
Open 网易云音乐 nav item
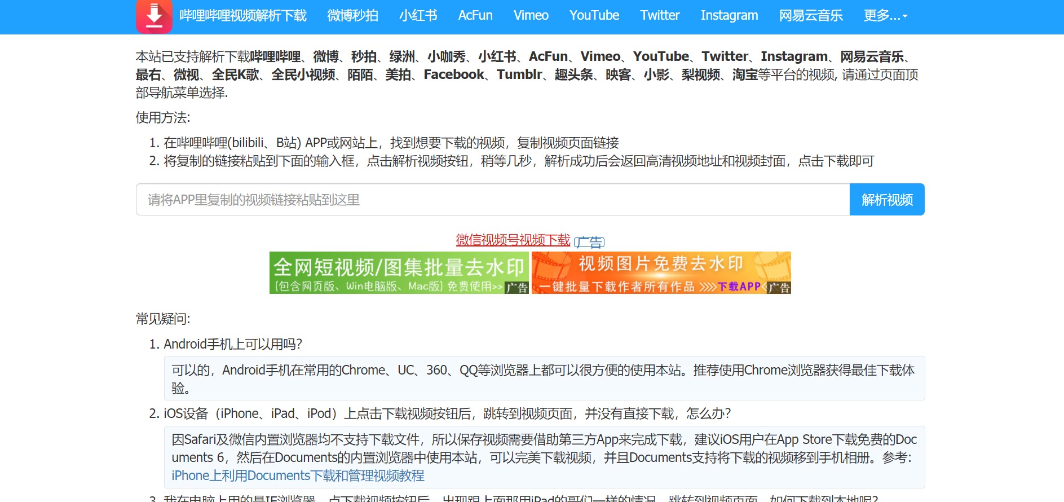click(x=811, y=15)
